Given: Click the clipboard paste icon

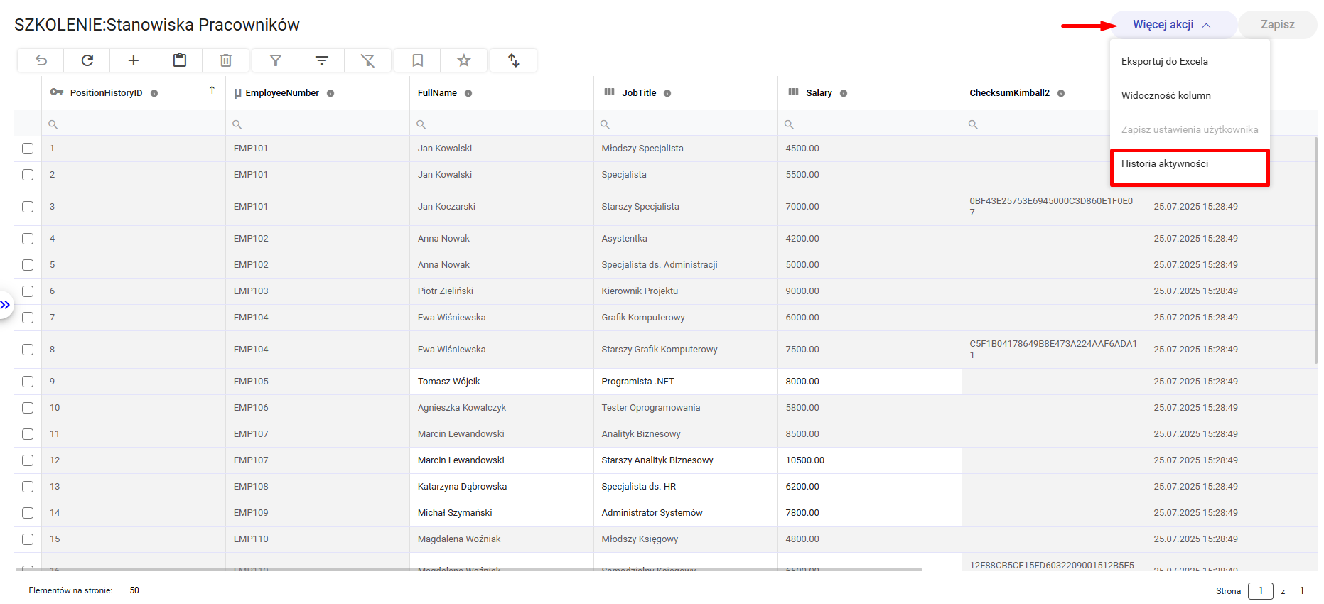Looking at the screenshot, I should [180, 60].
